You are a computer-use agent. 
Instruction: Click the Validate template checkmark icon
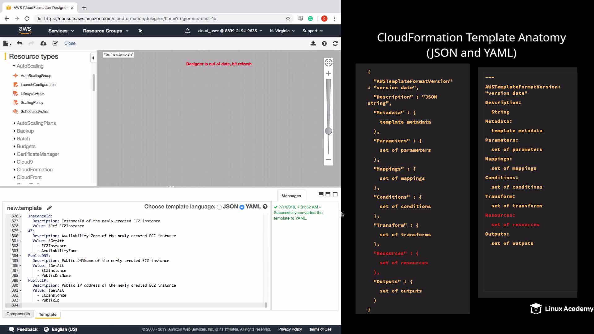(x=55, y=43)
